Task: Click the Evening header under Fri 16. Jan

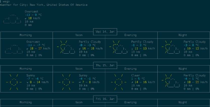Action: tap(130, 102)
